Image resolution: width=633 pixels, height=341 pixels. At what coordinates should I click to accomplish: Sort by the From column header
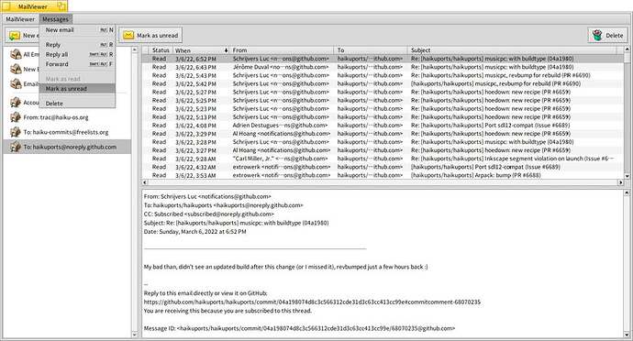click(x=282, y=50)
